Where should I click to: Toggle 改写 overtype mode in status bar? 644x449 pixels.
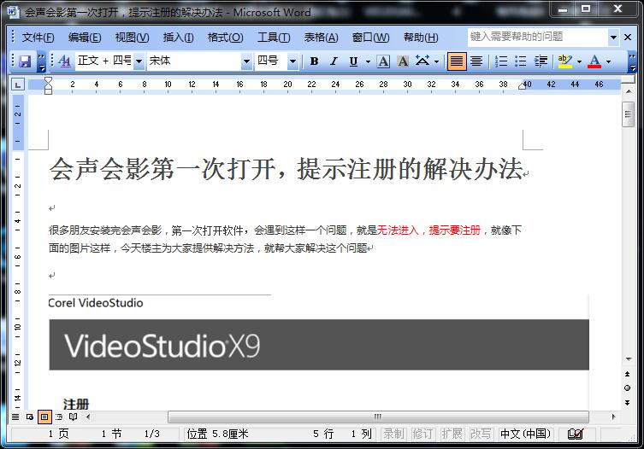(x=481, y=434)
